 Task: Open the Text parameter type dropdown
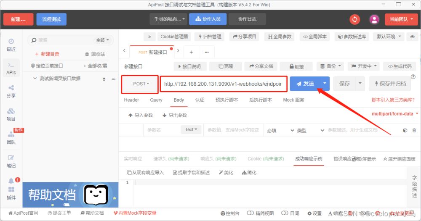point(191,130)
